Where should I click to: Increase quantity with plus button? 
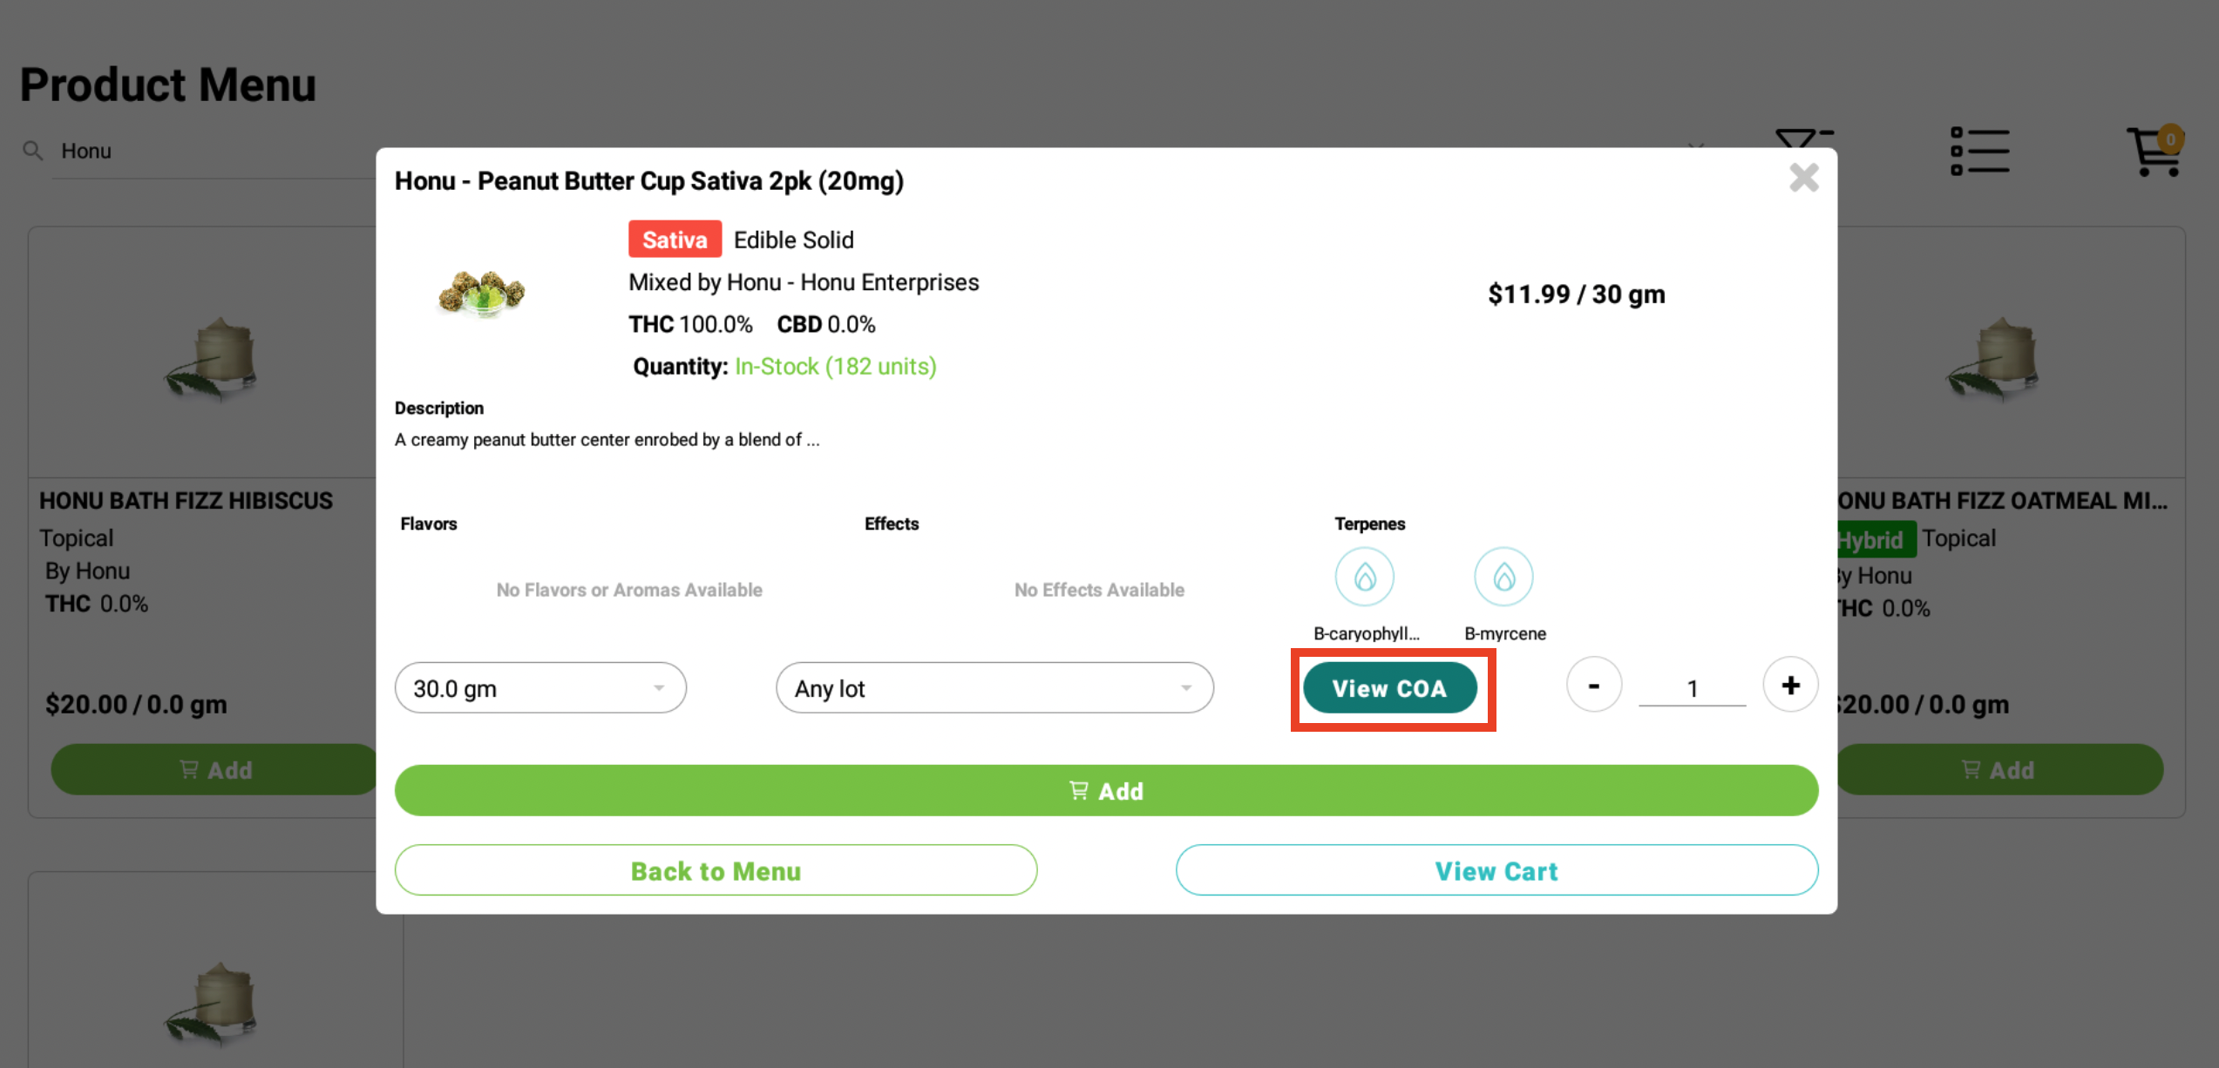[1790, 686]
